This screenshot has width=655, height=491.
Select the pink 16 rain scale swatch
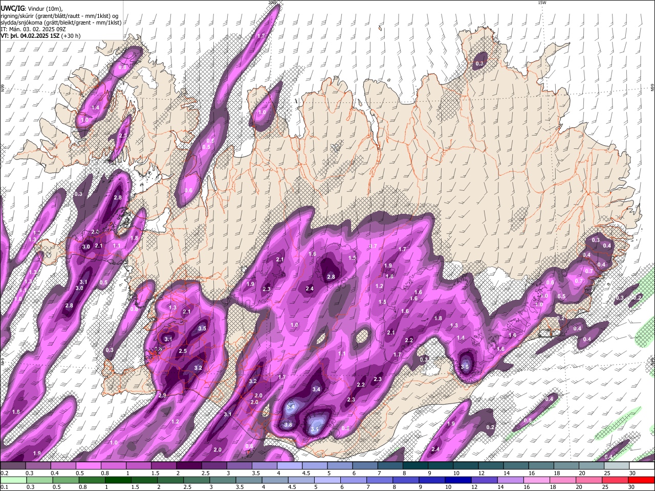click(x=537, y=480)
